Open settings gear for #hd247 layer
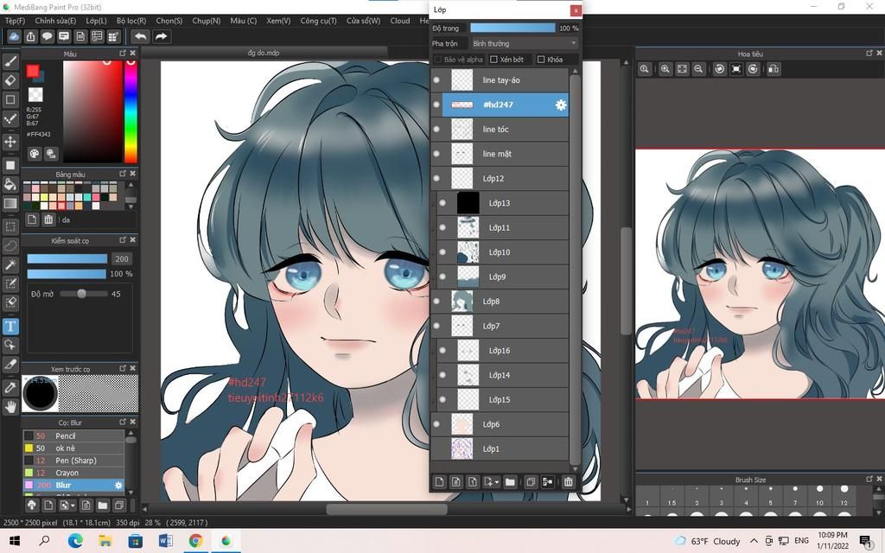 click(560, 105)
